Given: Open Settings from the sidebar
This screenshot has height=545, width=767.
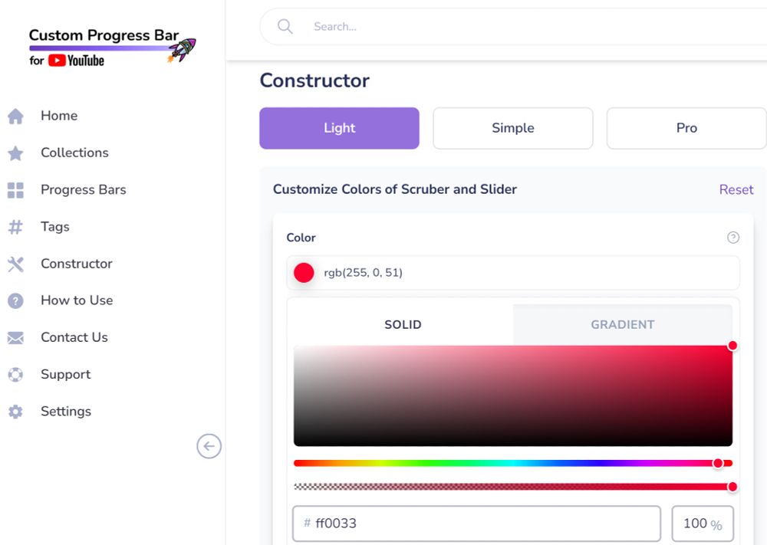Looking at the screenshot, I should pos(65,412).
